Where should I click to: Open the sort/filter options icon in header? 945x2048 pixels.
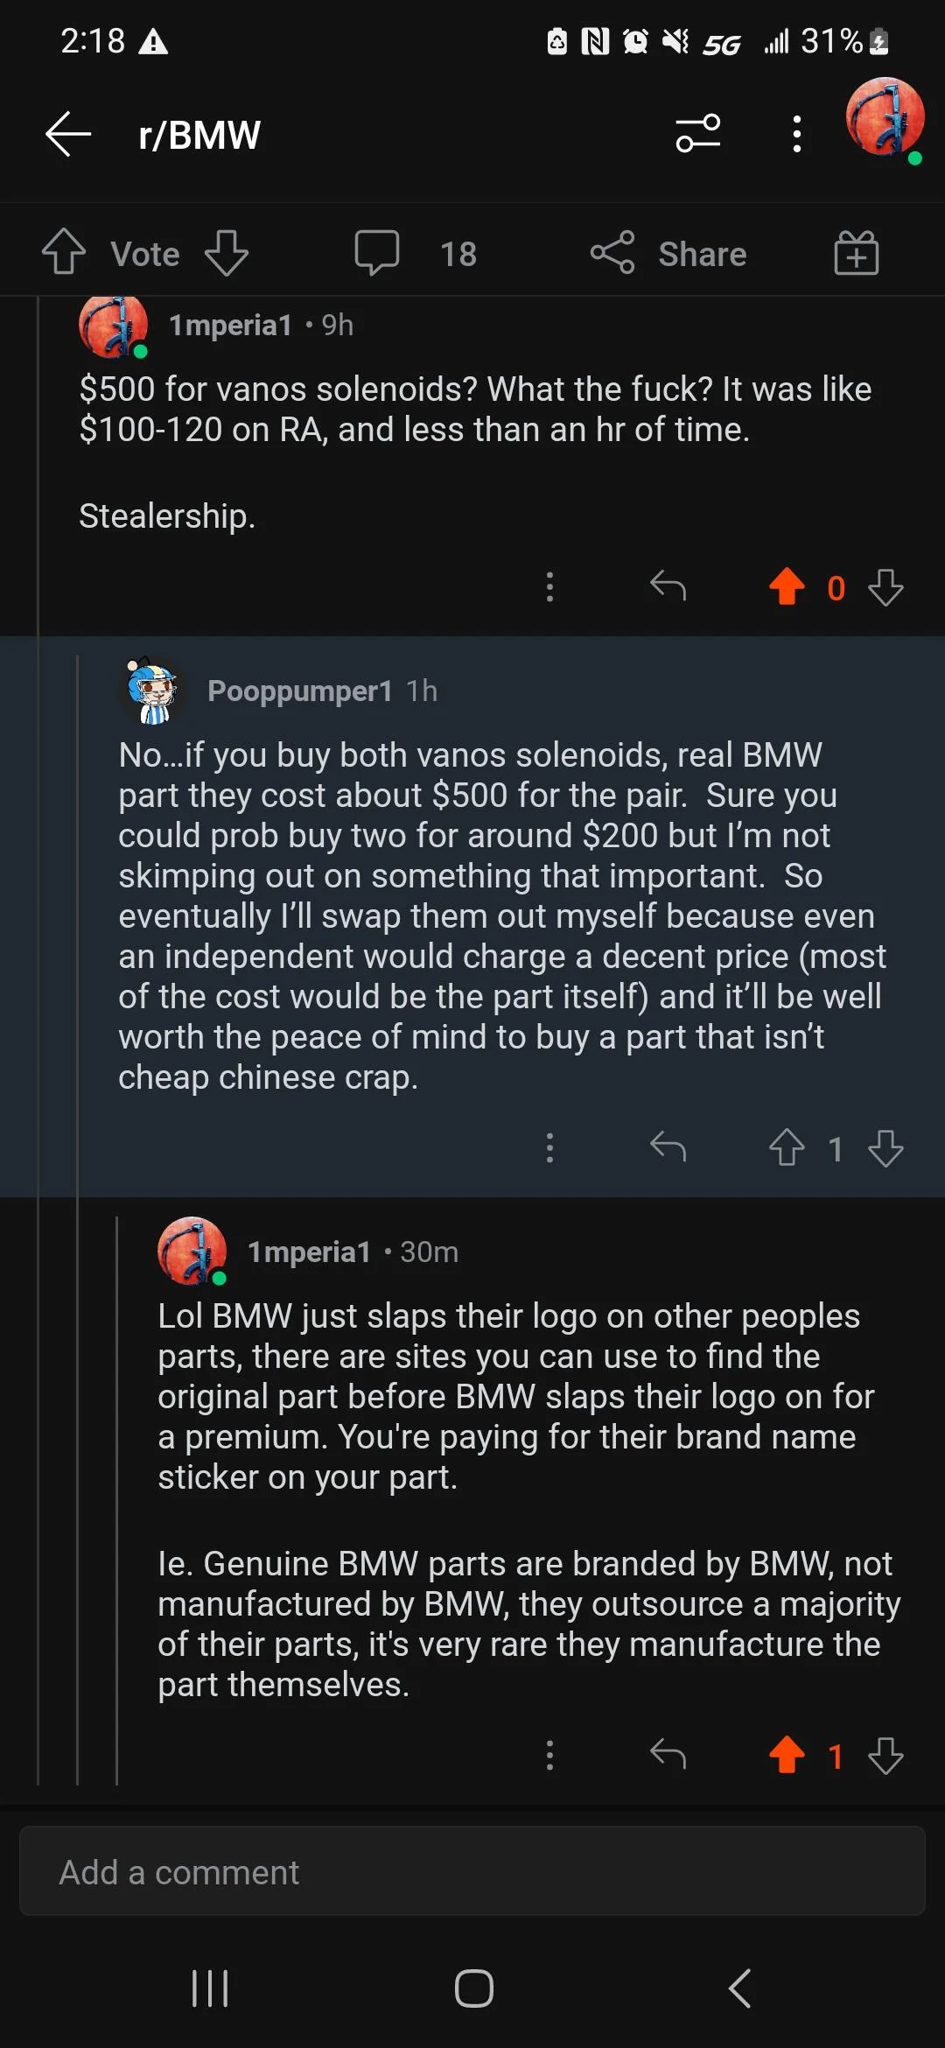pos(698,134)
